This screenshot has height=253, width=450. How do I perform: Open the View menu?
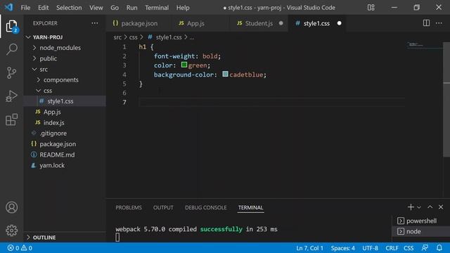coord(96,8)
